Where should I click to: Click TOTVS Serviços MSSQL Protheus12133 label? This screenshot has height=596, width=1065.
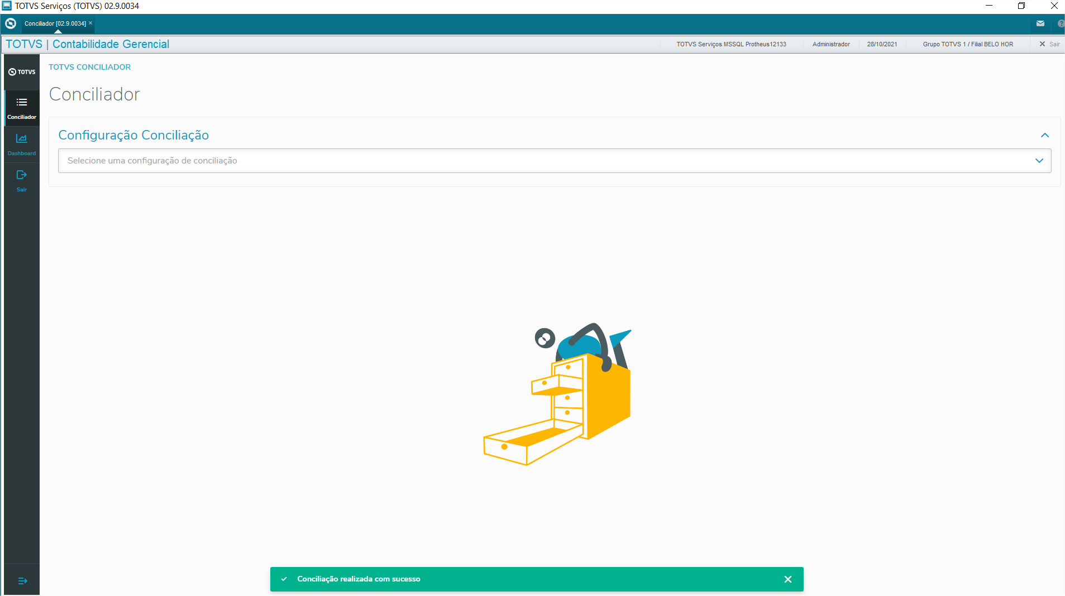[731, 44]
